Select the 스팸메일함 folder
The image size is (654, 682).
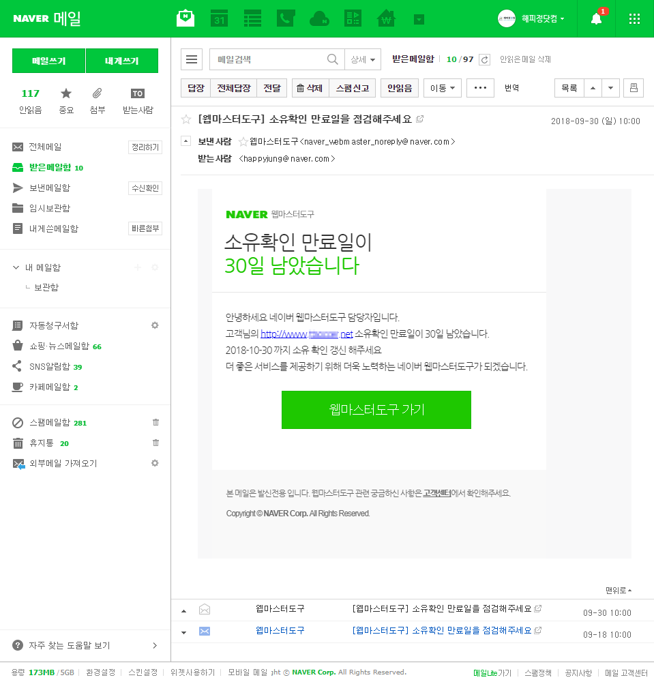(49, 423)
